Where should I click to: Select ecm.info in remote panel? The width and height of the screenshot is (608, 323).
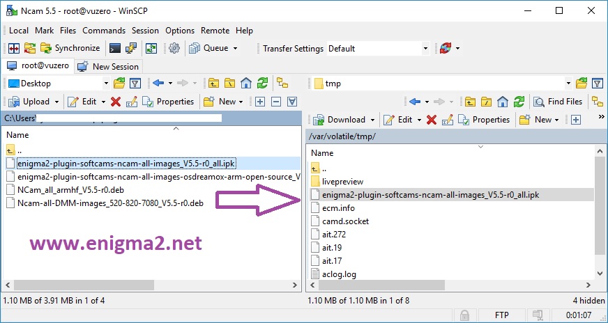(338, 208)
